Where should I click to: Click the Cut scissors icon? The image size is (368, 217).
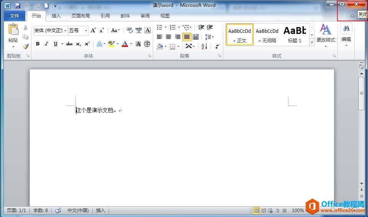point(25,27)
